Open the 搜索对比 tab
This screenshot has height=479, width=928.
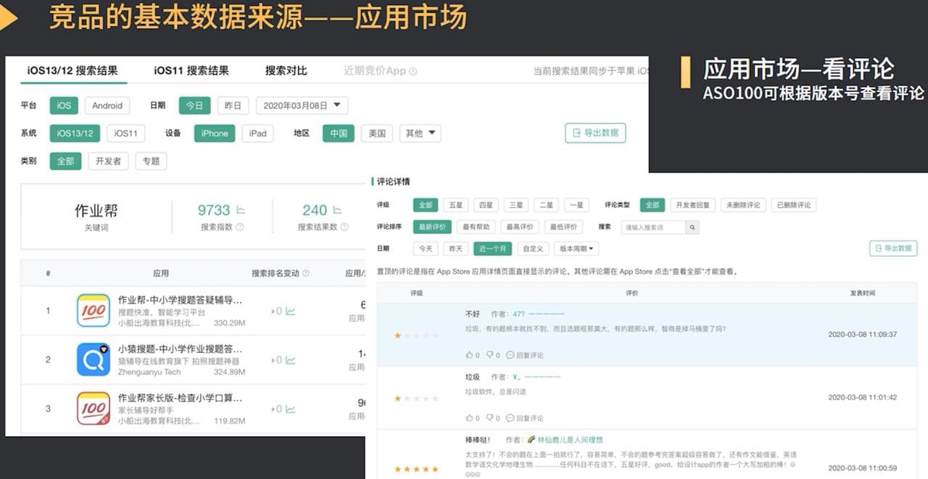point(286,70)
